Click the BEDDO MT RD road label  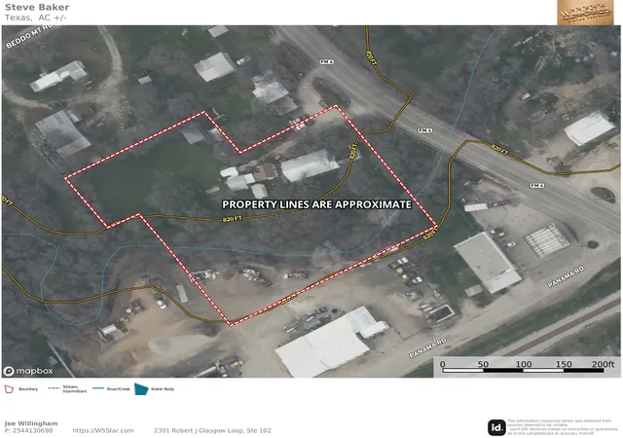tap(29, 36)
